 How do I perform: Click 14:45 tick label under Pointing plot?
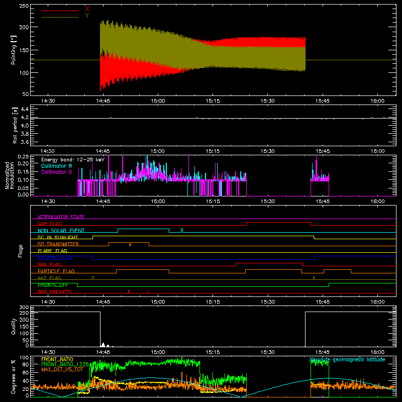point(103,101)
